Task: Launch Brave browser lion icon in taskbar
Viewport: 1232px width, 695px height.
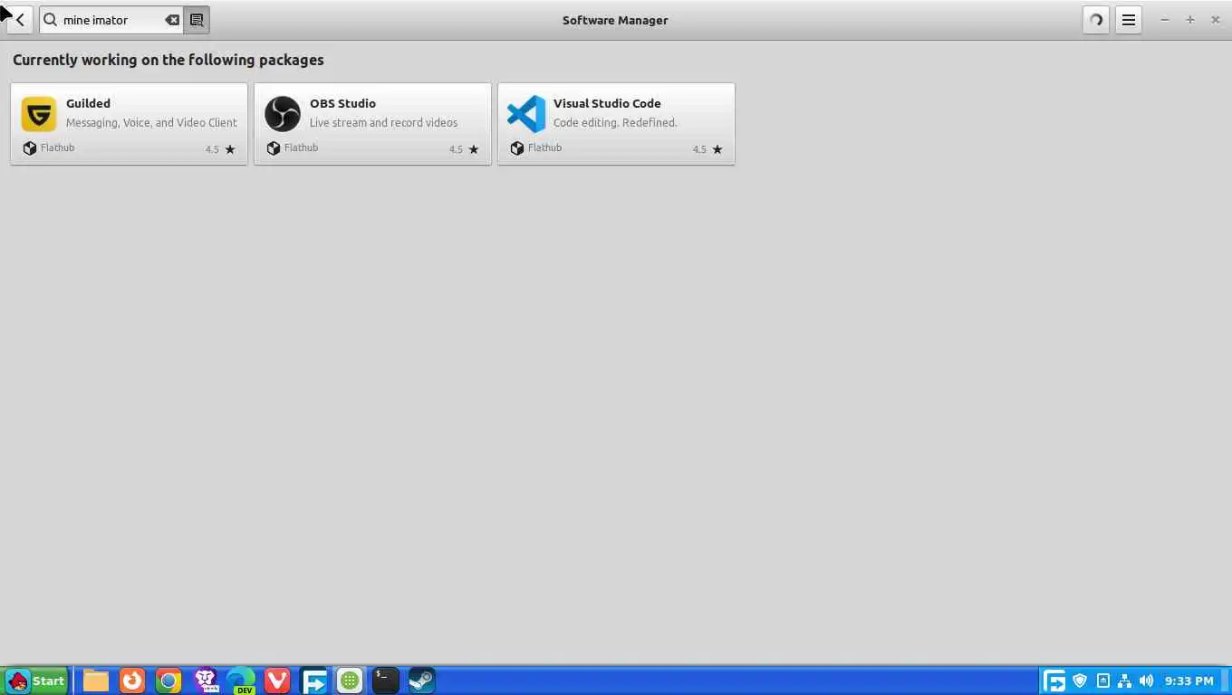Action: 206,681
